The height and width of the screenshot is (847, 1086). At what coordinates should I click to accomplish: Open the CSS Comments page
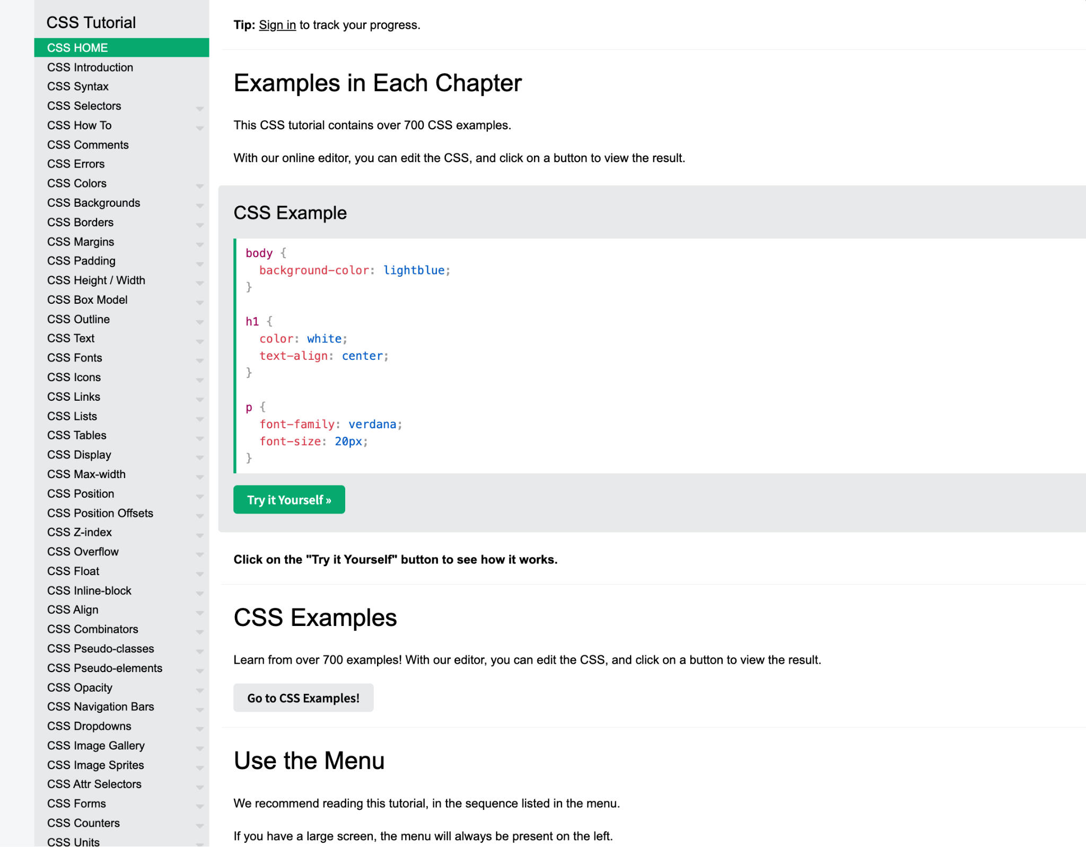87,144
